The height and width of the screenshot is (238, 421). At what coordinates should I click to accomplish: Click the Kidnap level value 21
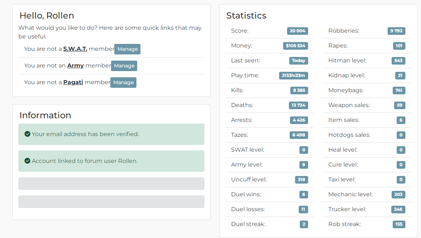[x=400, y=75]
